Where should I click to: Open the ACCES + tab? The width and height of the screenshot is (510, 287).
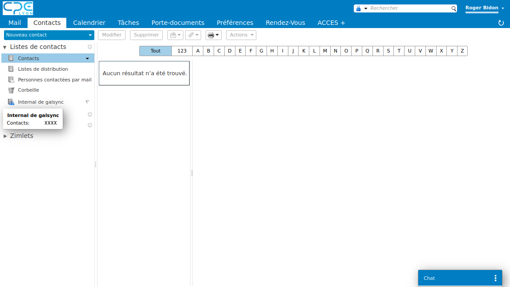331,23
